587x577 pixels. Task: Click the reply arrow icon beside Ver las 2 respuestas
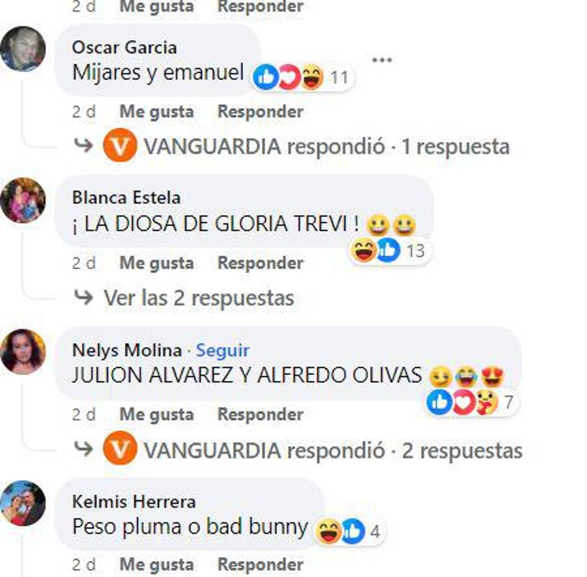point(83,297)
